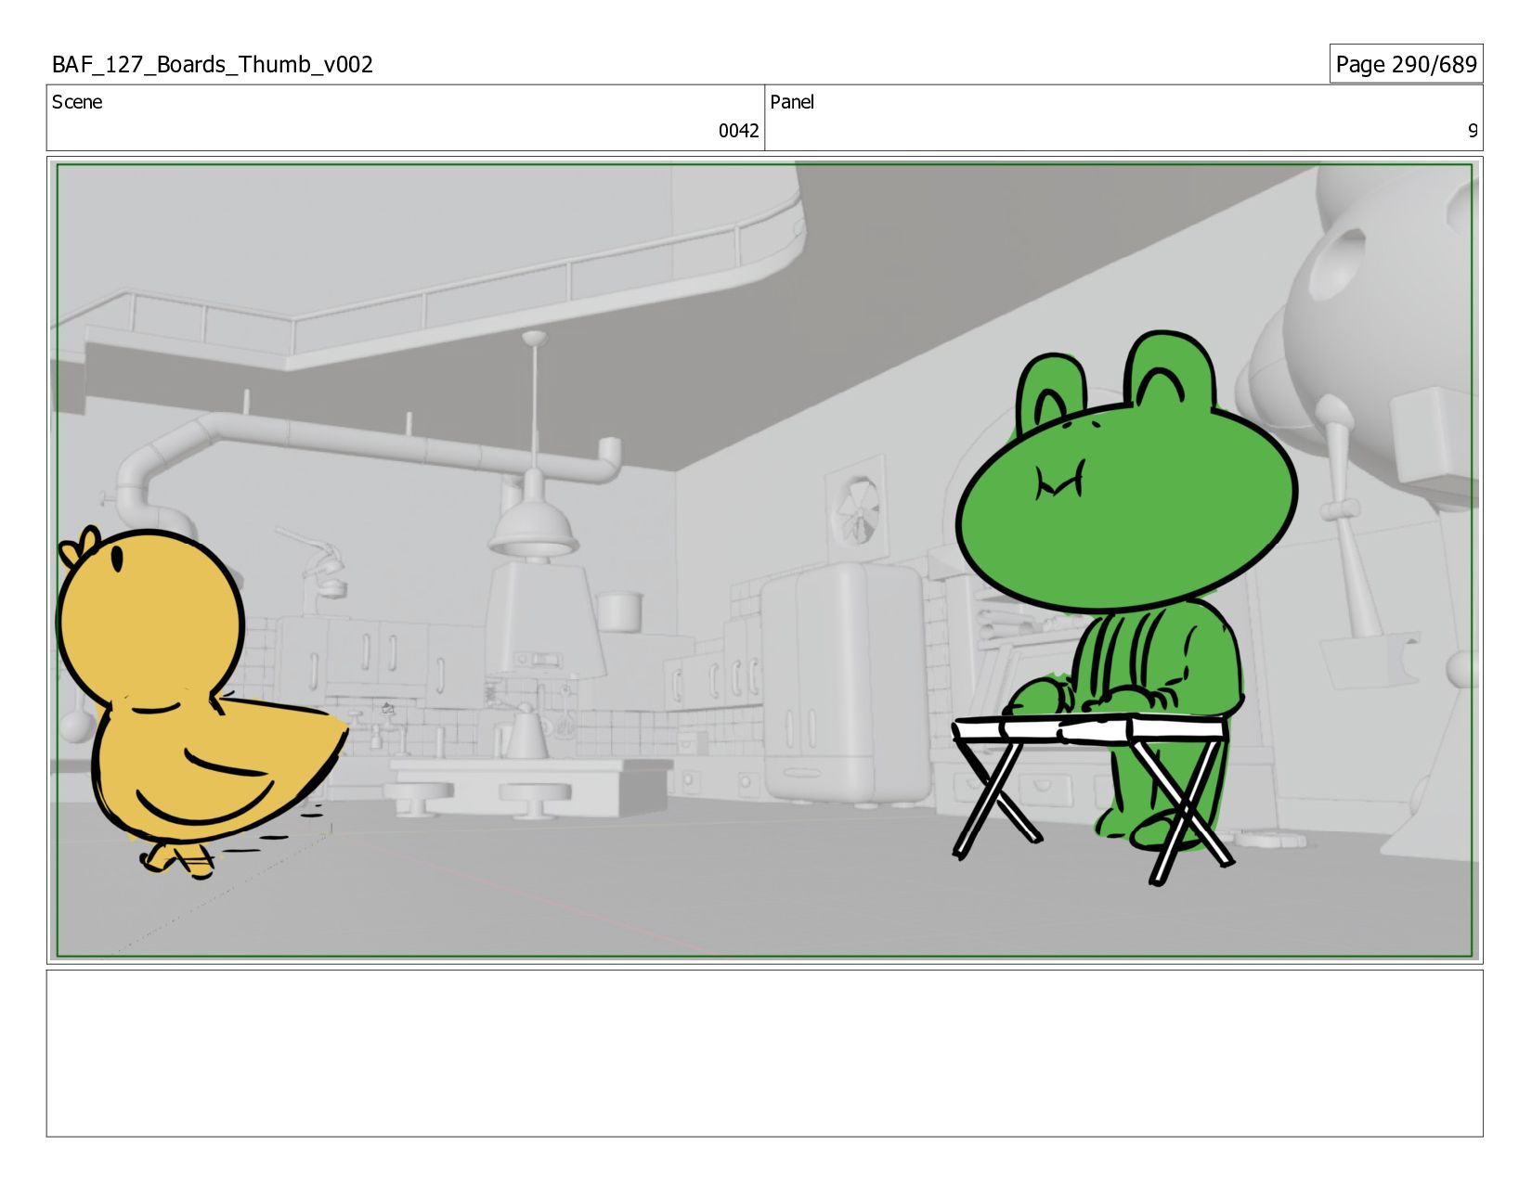Click the Page 290/689 indicator box
This screenshot has height=1183, width=1532.
[1406, 64]
